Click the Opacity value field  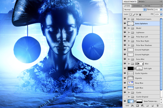(x=157, y=10)
